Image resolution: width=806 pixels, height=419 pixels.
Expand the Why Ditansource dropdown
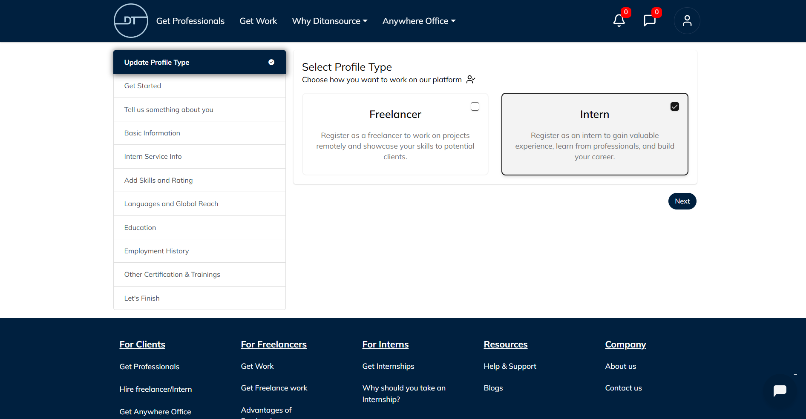[x=330, y=21]
